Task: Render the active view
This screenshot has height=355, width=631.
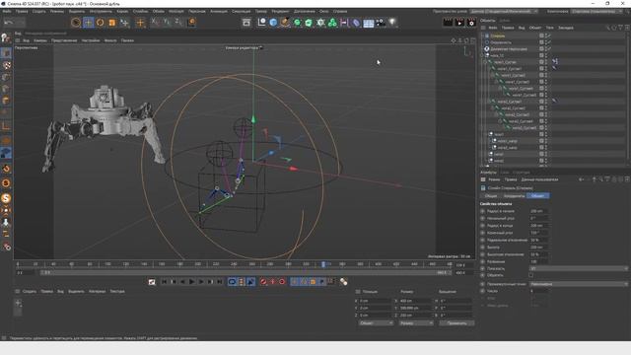Action: (x=448, y=23)
